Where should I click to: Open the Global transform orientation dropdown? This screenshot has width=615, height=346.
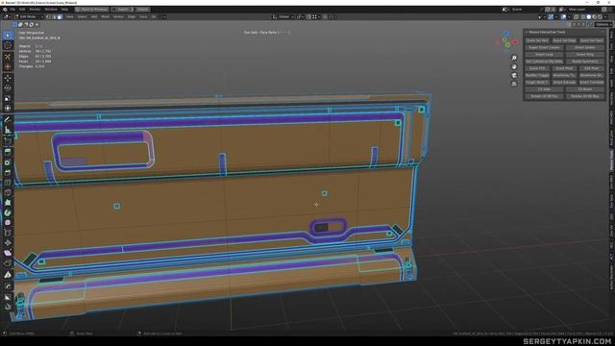[283, 17]
